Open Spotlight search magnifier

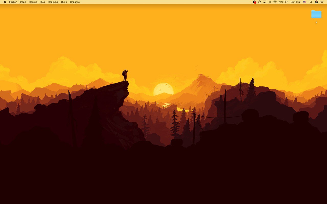(311, 2)
